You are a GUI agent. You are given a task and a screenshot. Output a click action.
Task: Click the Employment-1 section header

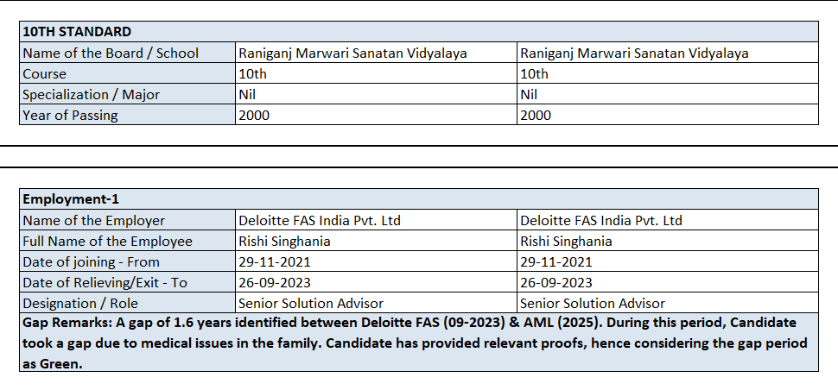click(71, 199)
